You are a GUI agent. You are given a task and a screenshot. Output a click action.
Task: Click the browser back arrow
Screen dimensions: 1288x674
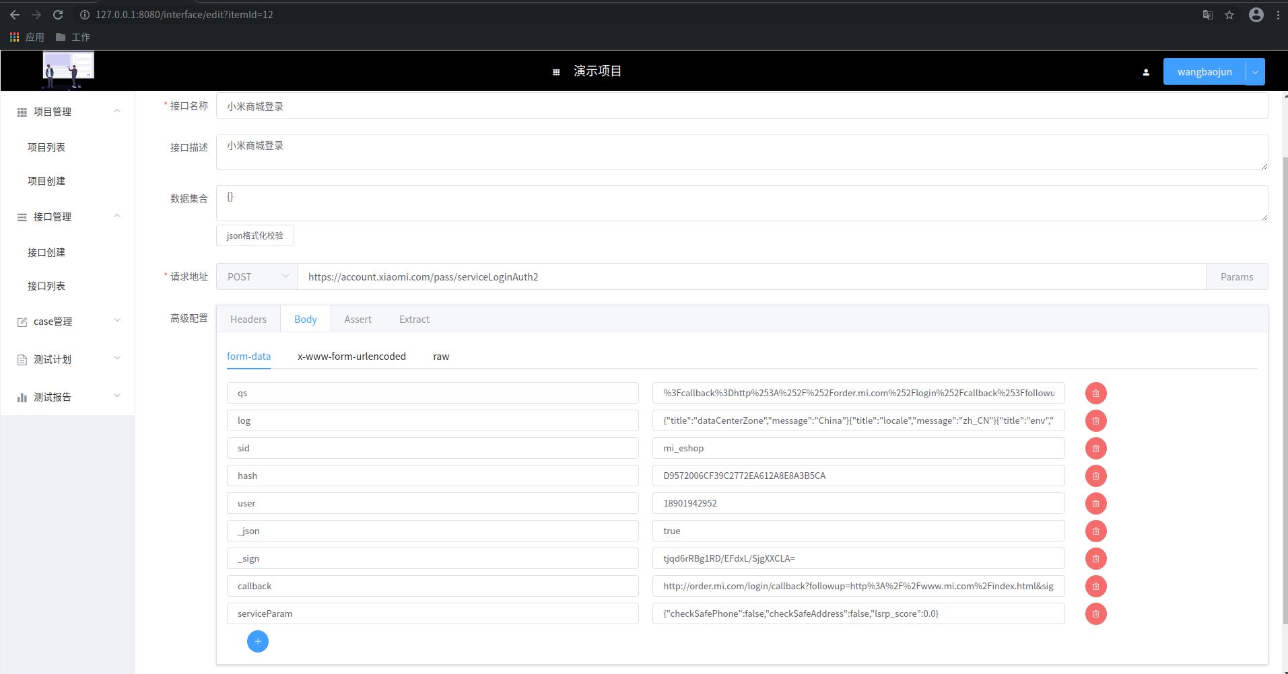pos(15,15)
